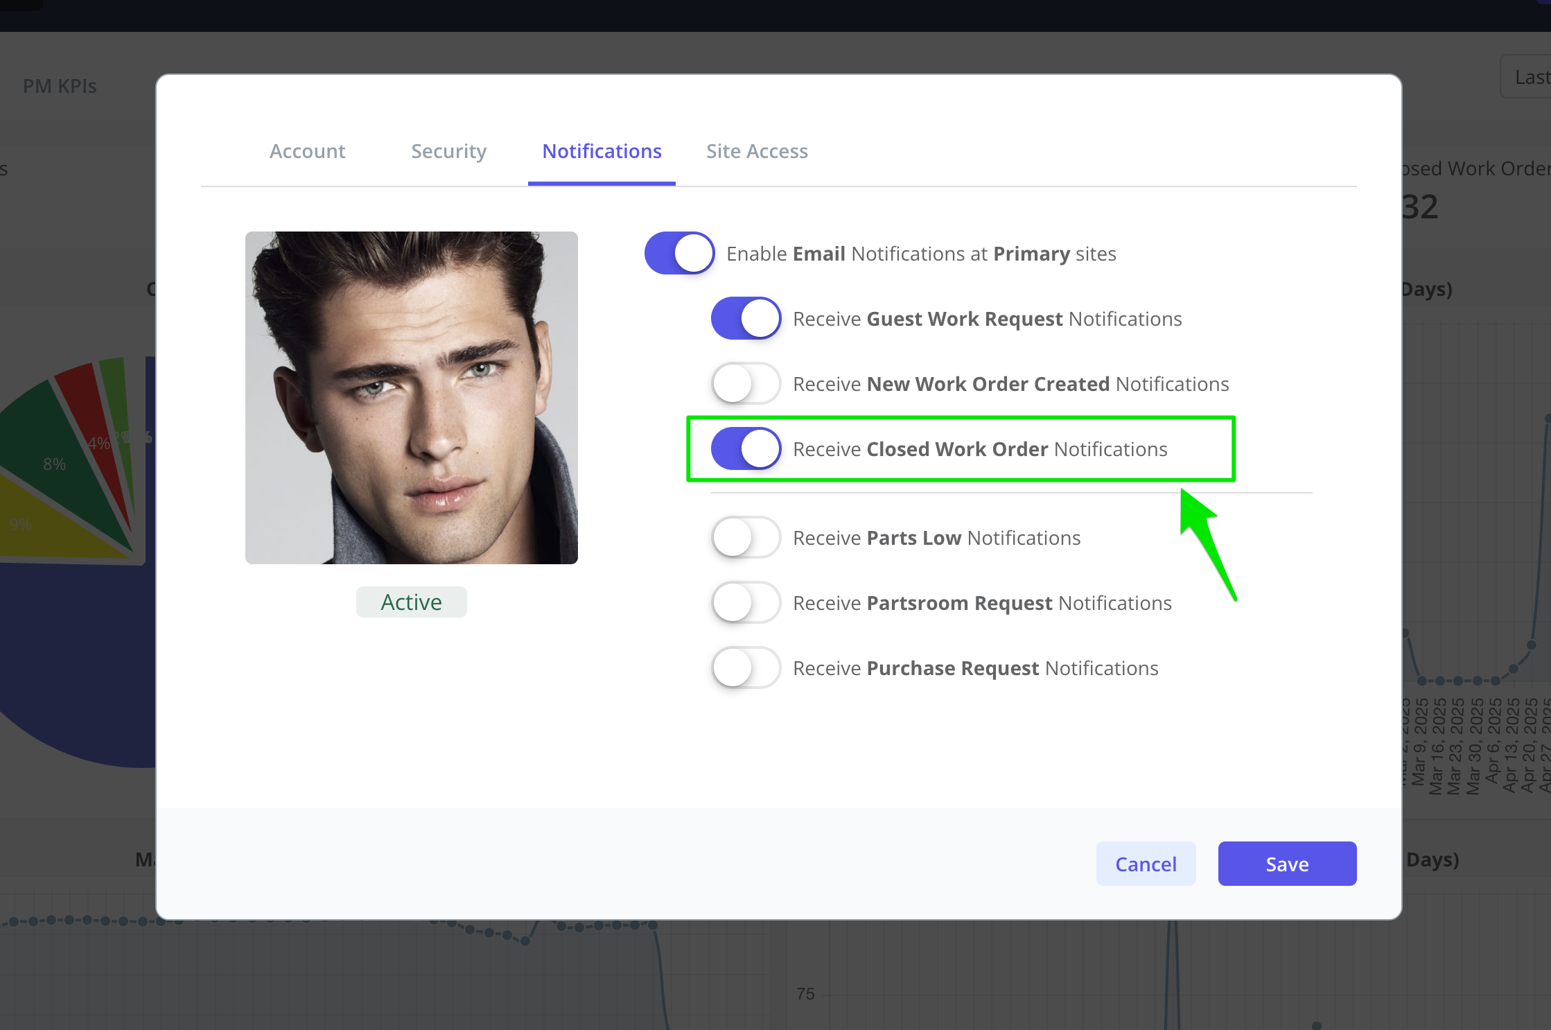Click the Receive Parts Low Notifications label
1551x1030 pixels.
click(937, 538)
